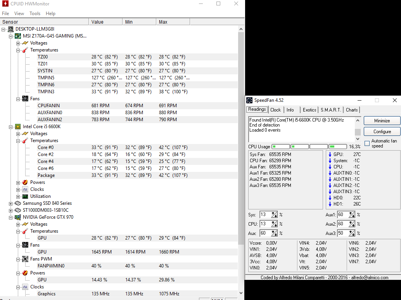The image size is (401, 300).
Task: Switch to the S.M.A.R.T. tab in SpeedFan
Action: click(331, 110)
